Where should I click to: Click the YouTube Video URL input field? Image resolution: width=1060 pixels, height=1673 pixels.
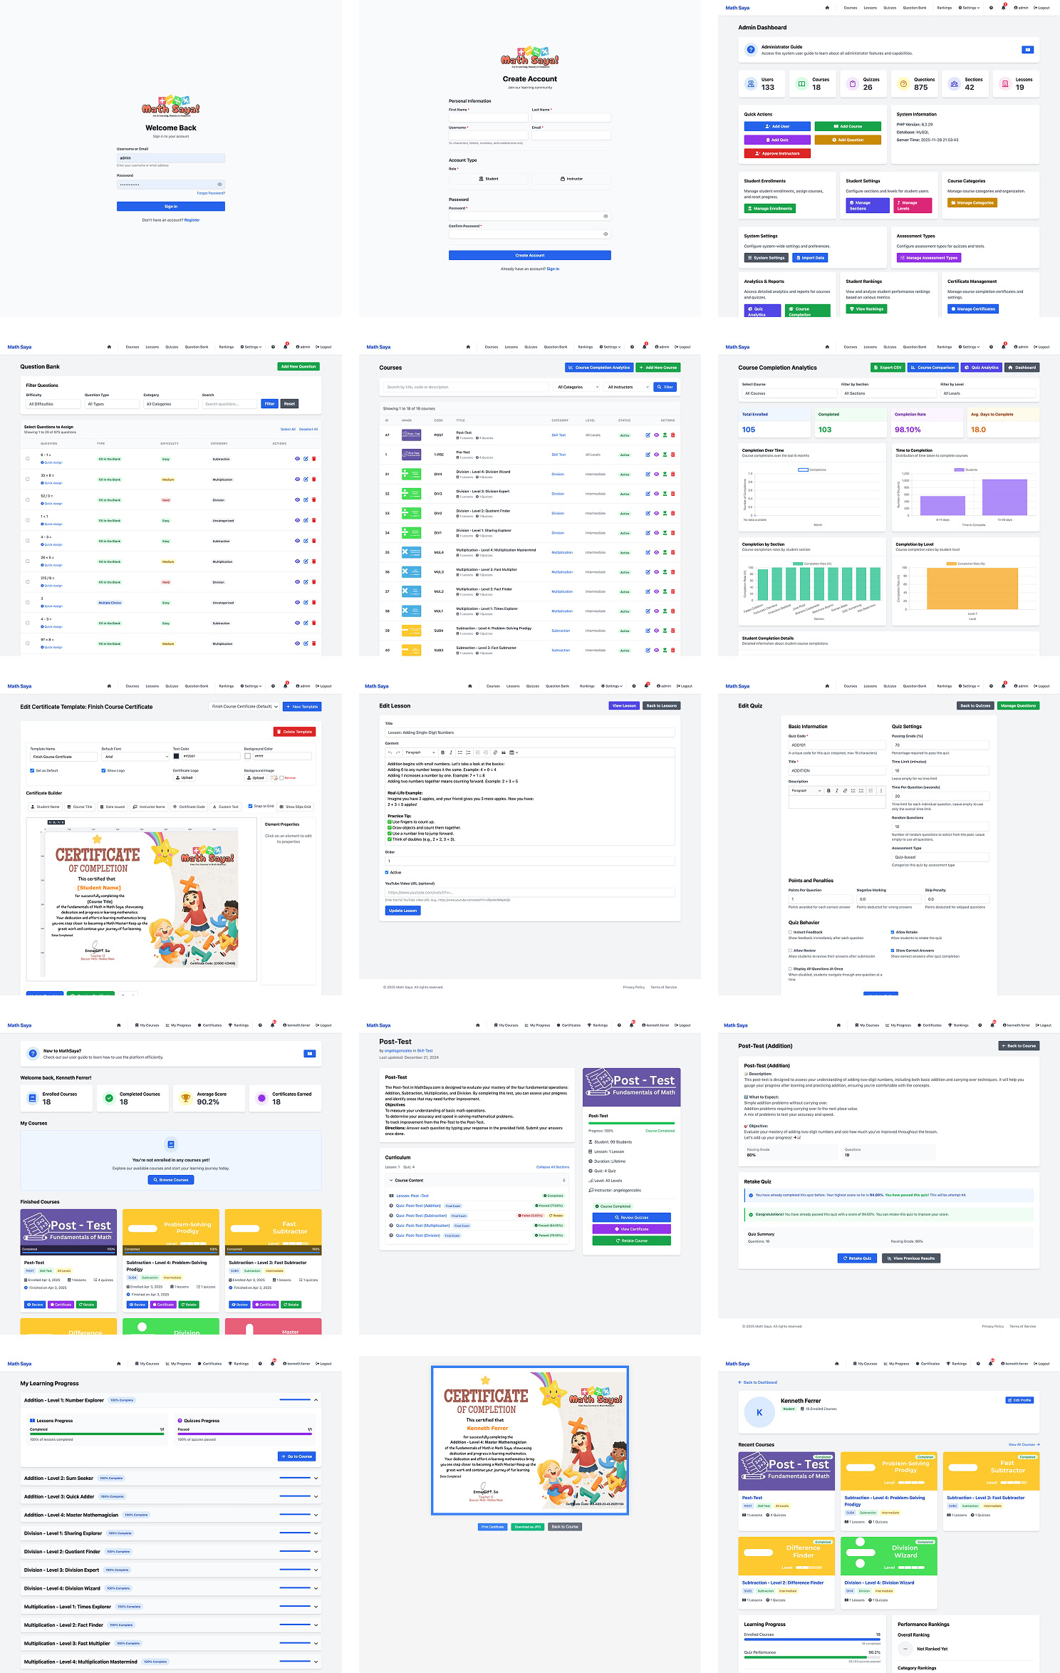point(529,892)
